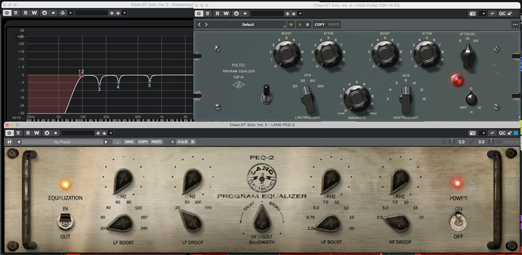
Task: Click the QC button in LANG PEQ-2 window
Action: coord(502,133)
